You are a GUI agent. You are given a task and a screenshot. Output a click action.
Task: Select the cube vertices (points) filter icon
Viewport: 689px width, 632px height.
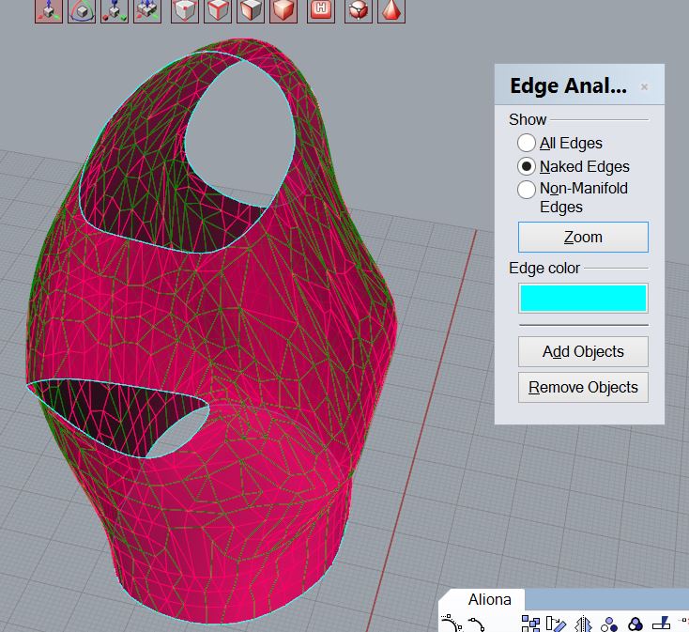[185, 10]
